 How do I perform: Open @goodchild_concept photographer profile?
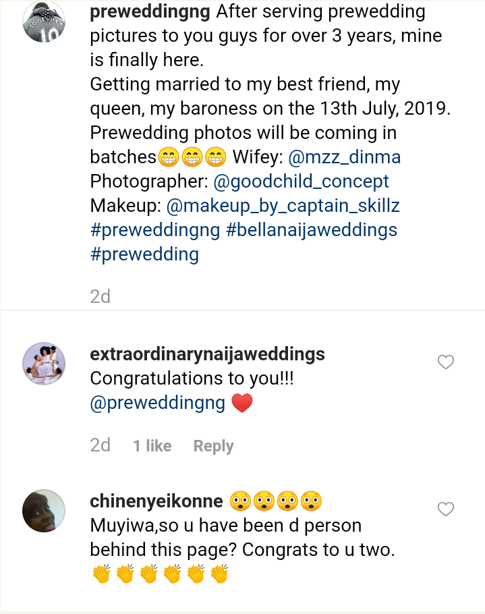(x=301, y=182)
